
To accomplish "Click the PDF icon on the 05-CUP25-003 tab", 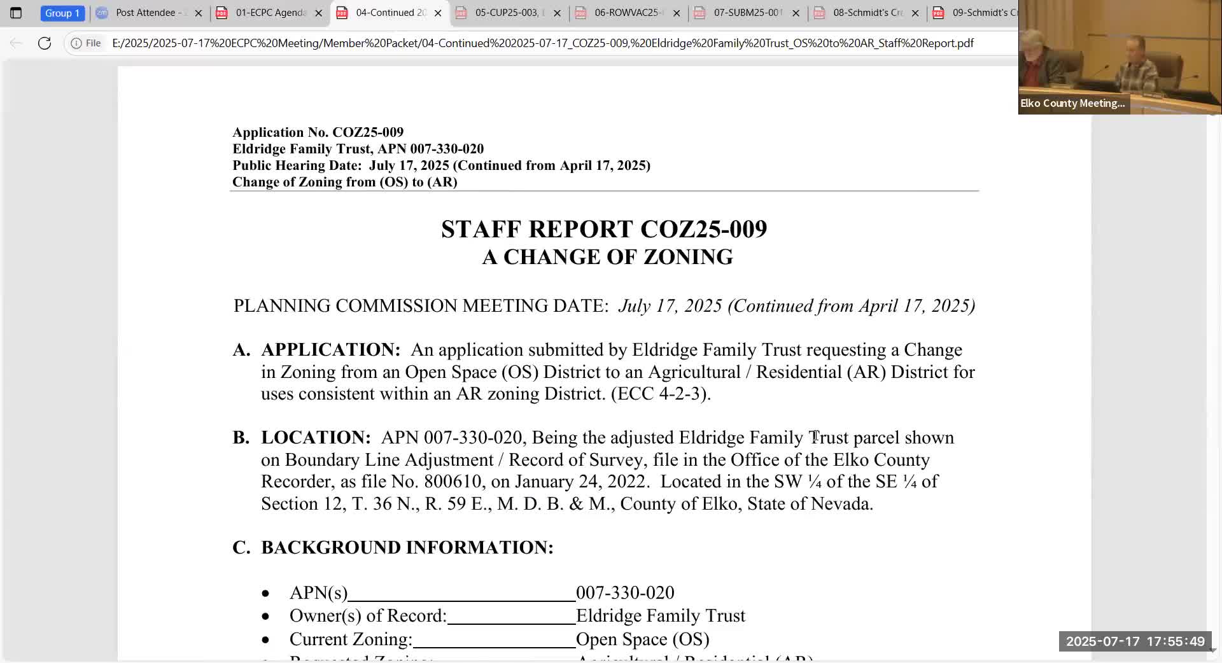I will (461, 13).
